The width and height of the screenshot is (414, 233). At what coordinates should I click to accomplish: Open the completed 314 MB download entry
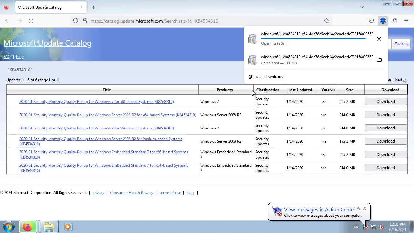tap(310, 60)
